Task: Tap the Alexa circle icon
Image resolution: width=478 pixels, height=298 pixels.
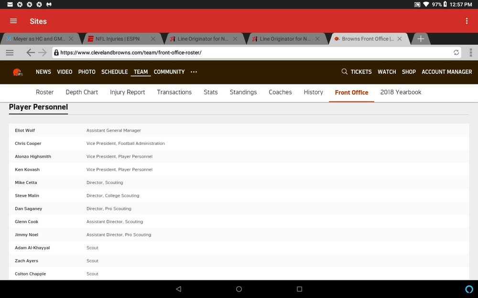Action: (x=469, y=289)
